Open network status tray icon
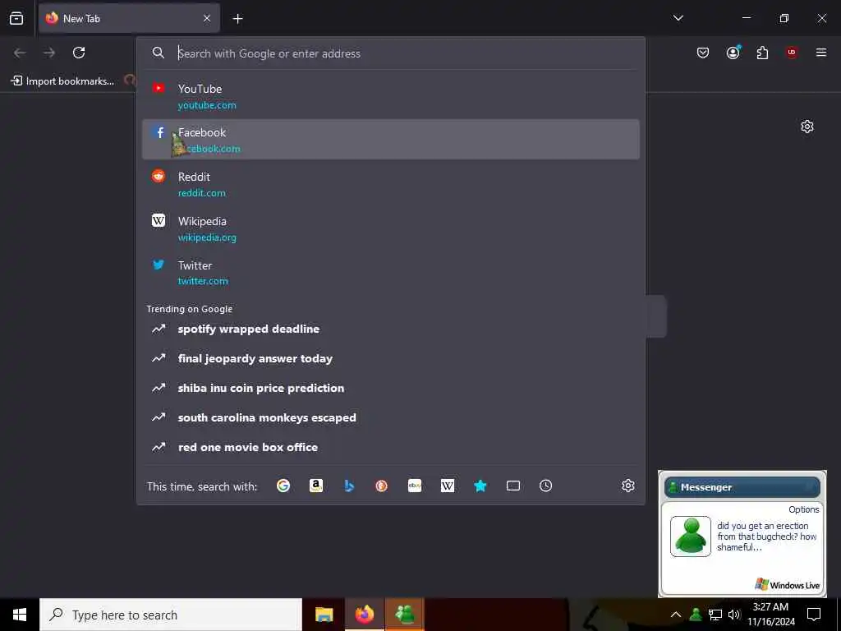 click(715, 615)
